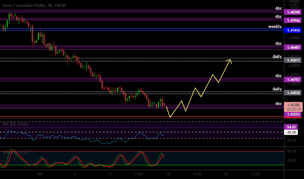304x179 pixels.
Task: Click the '18' date on time axis
Action: coord(168,174)
